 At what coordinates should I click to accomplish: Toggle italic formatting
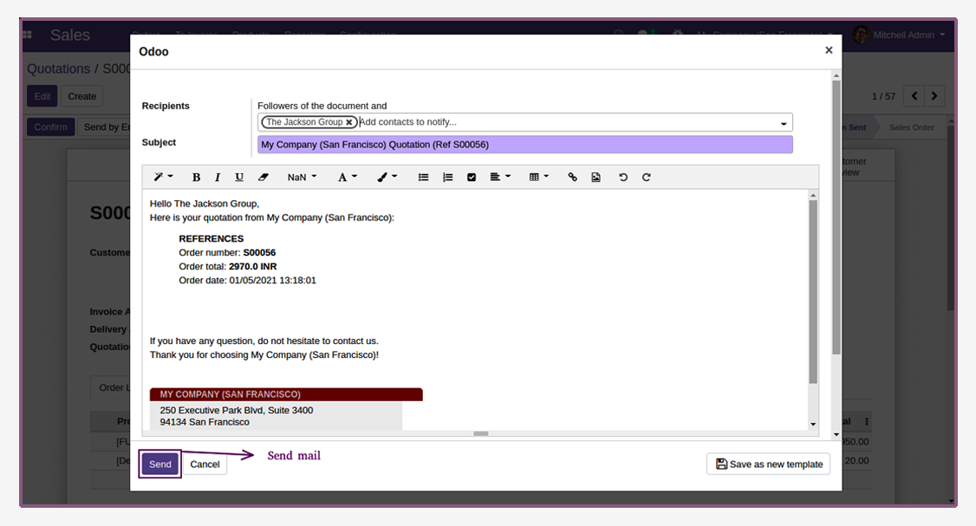[218, 178]
